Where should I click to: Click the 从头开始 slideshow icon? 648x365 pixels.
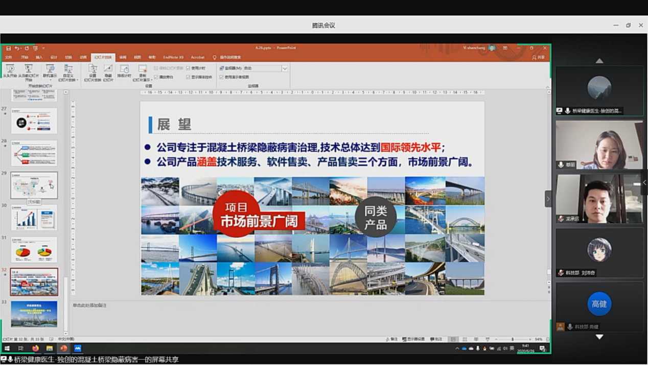click(x=10, y=69)
